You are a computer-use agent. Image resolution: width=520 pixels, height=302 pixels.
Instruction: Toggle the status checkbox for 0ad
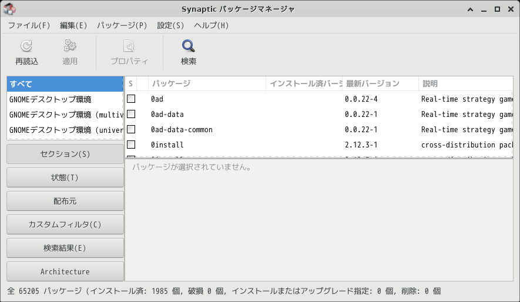[x=131, y=99]
